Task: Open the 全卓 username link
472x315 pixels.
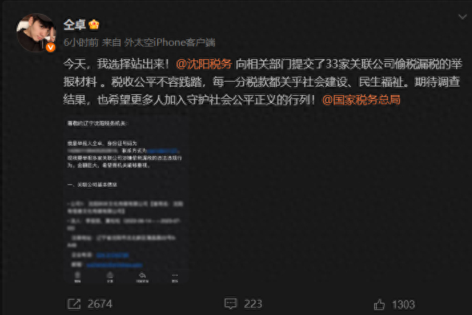Action: (x=74, y=24)
